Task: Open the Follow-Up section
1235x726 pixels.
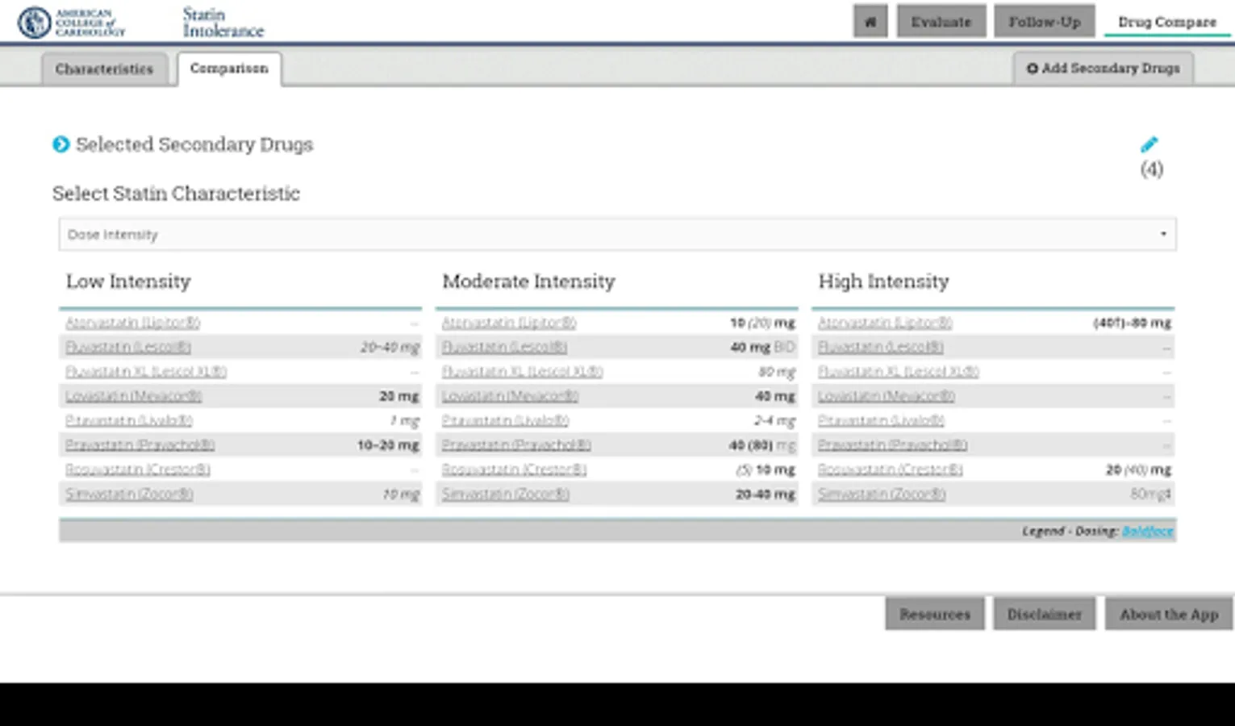Action: pyautogui.click(x=1044, y=22)
